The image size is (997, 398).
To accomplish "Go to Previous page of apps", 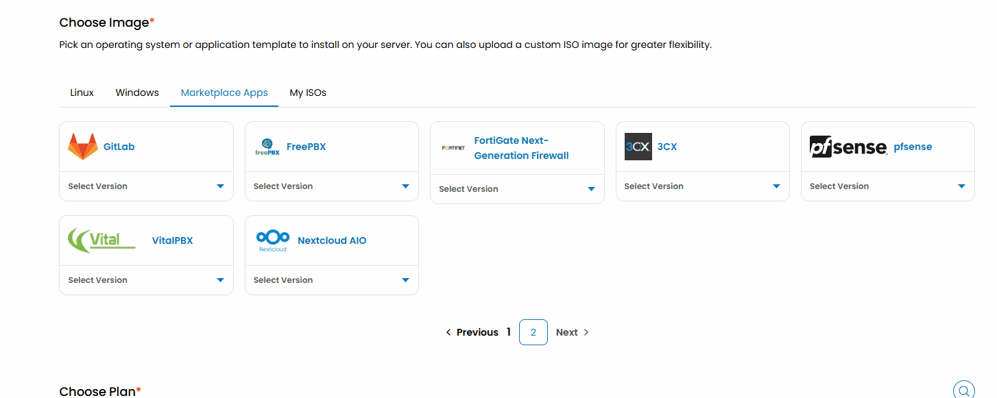I will coord(472,332).
